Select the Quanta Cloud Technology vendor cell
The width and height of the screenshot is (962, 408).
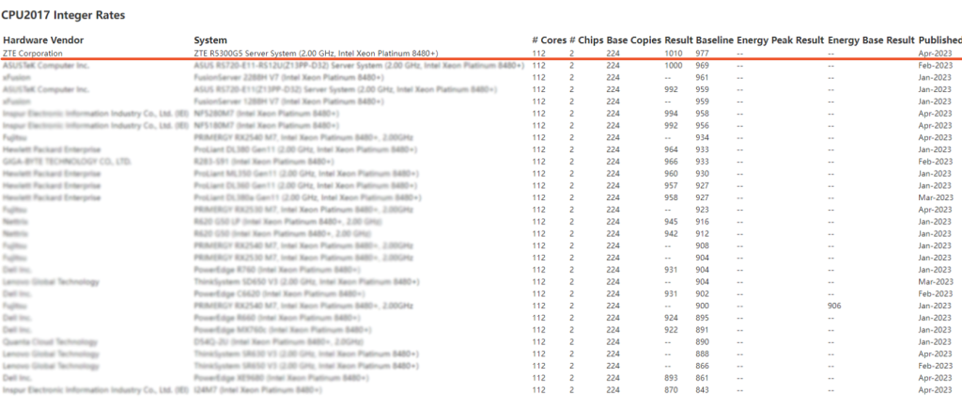coord(51,342)
